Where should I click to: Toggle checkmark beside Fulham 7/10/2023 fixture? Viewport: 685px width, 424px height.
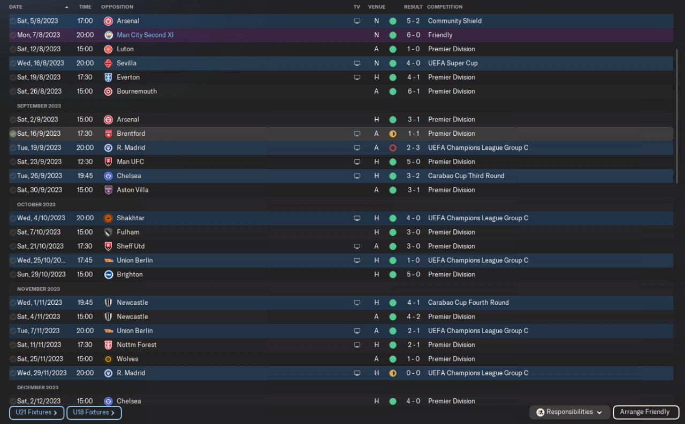tap(13, 232)
